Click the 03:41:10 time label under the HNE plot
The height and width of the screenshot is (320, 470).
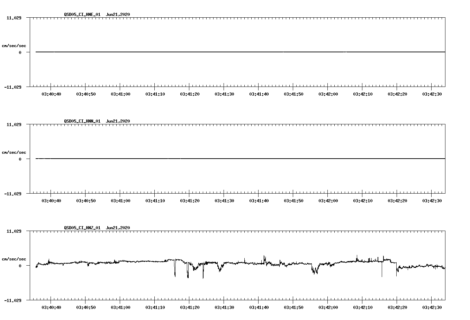(155, 94)
